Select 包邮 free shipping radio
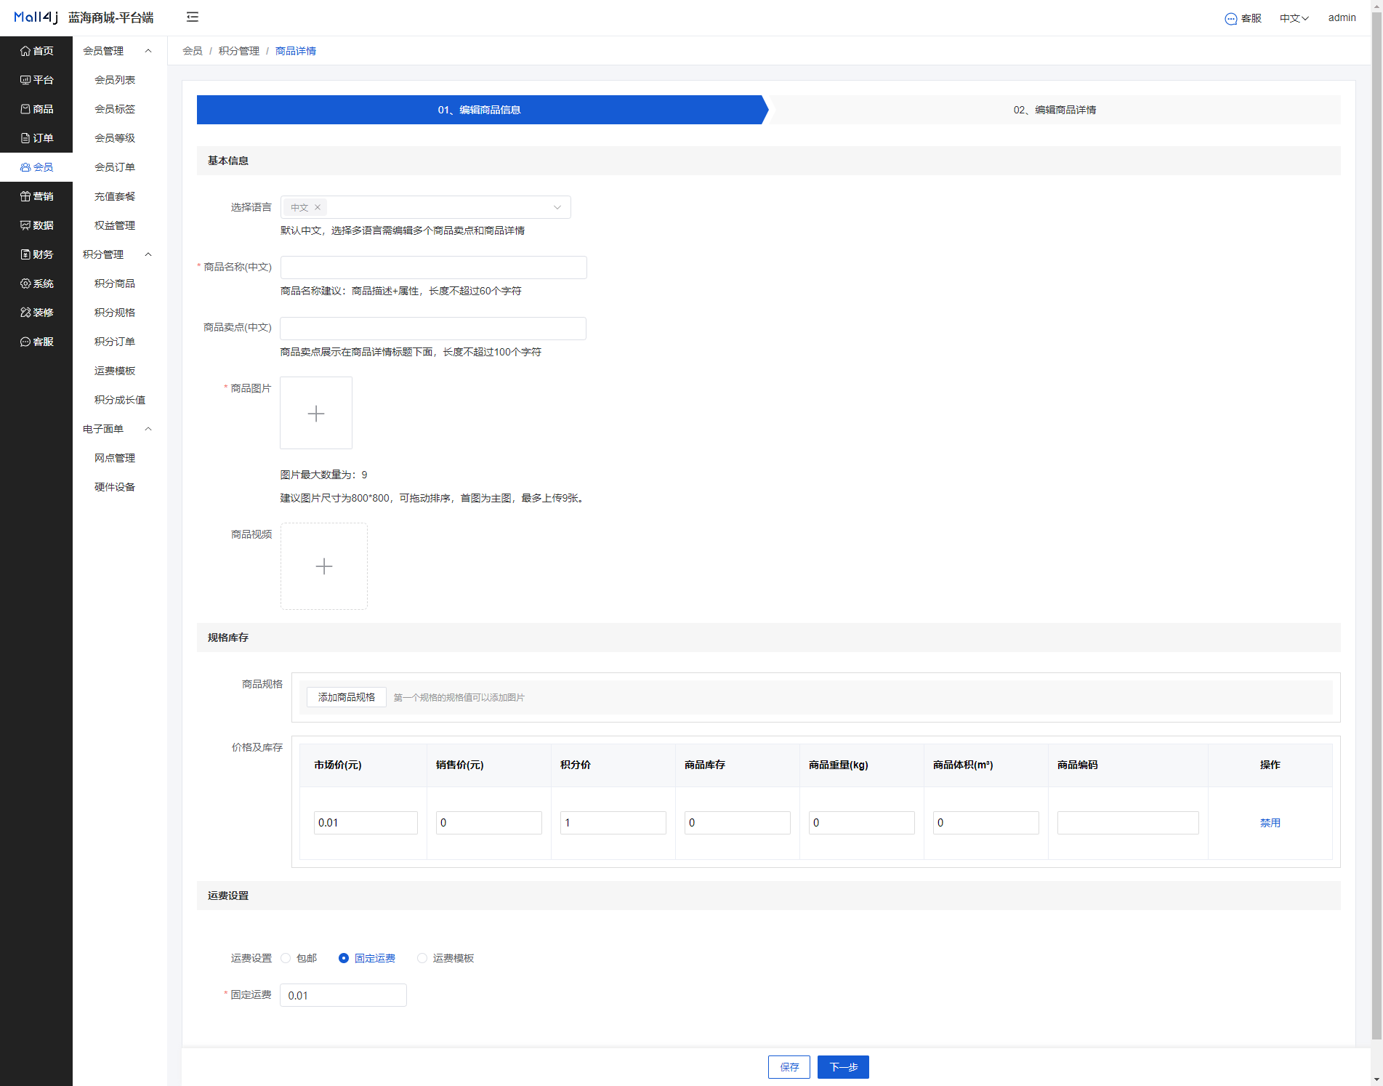1383x1086 pixels. click(x=286, y=958)
